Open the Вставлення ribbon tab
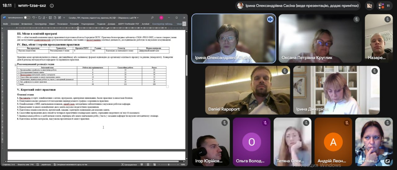Screen dimensions: 397x170 coord(27,24)
